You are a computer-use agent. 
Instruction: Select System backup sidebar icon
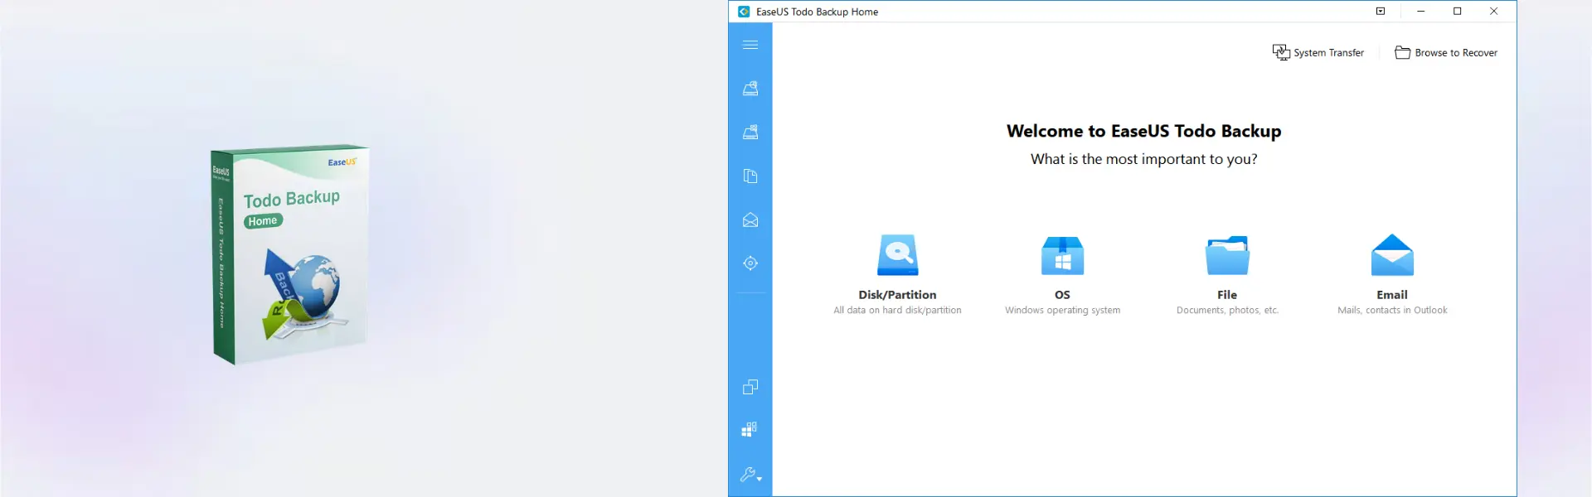click(750, 132)
